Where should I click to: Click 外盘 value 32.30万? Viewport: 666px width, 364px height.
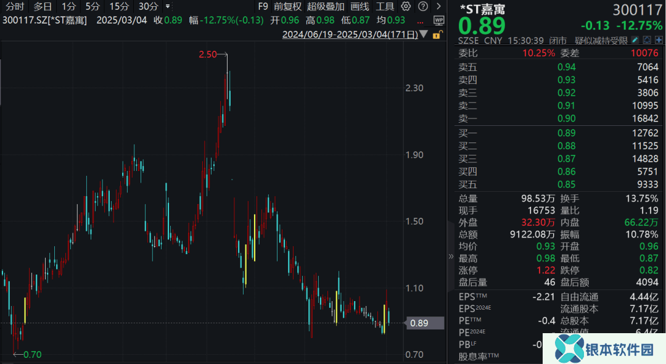(x=538, y=223)
